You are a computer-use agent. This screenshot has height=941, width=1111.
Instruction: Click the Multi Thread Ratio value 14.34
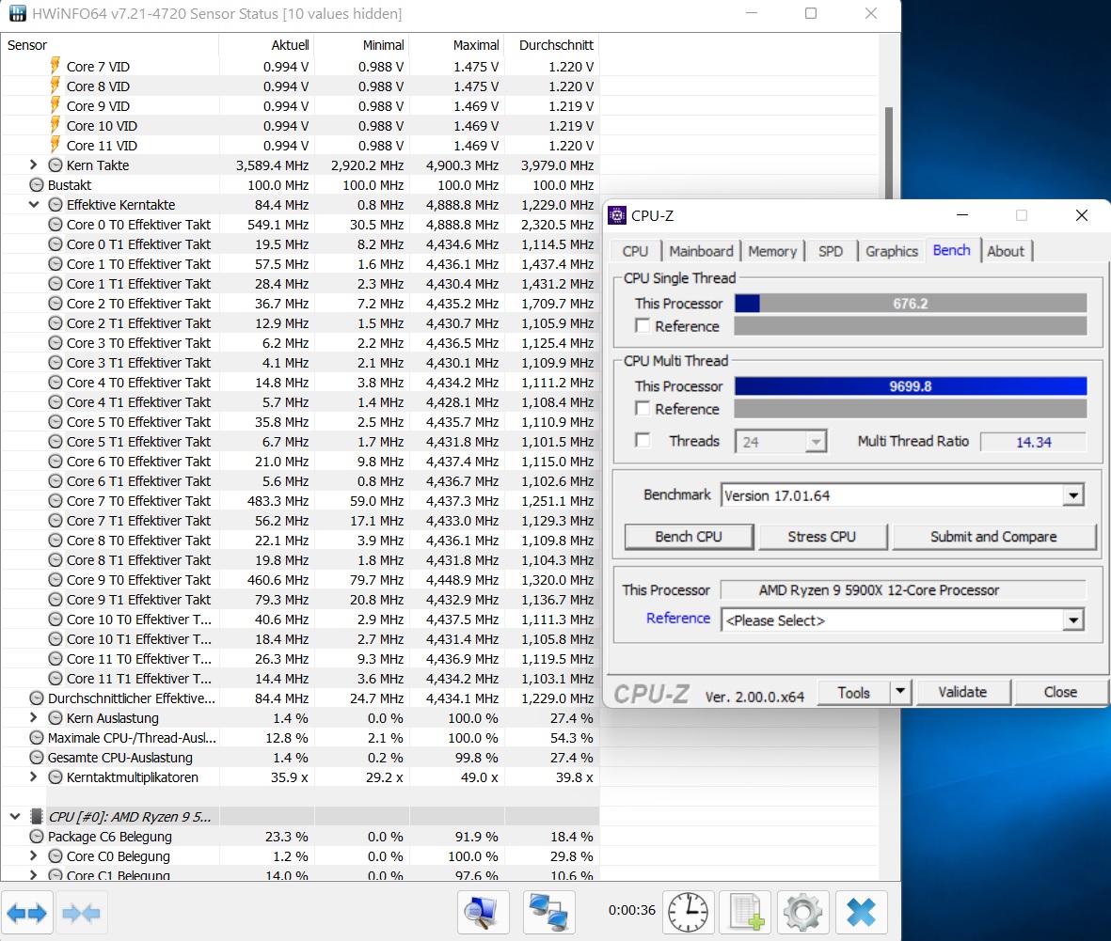coord(1033,443)
